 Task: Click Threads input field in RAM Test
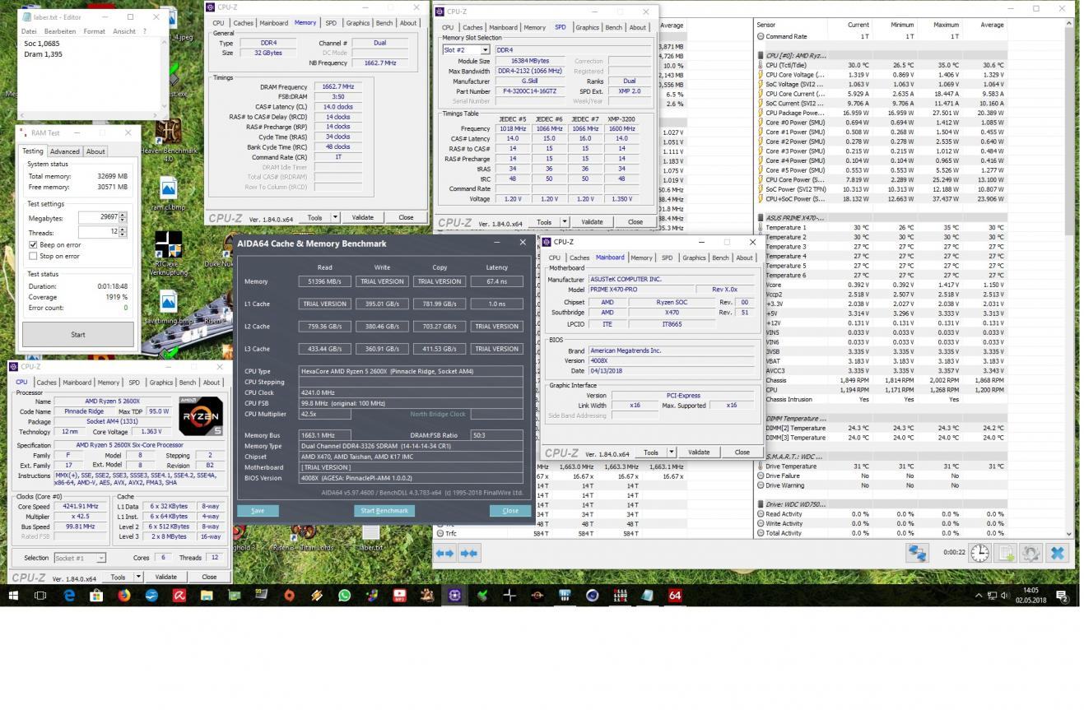pyautogui.click(x=99, y=233)
